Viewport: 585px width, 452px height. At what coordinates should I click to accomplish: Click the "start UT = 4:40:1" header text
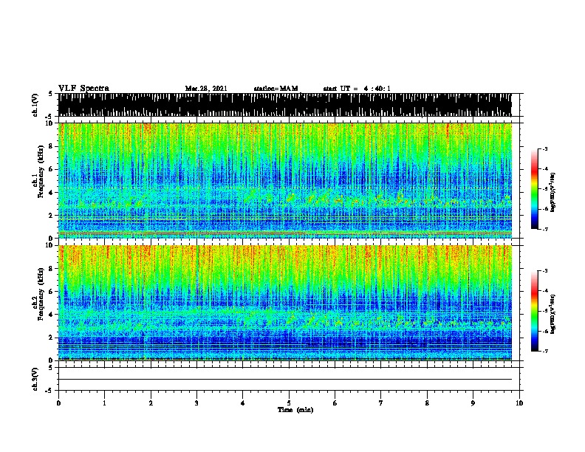(x=357, y=89)
